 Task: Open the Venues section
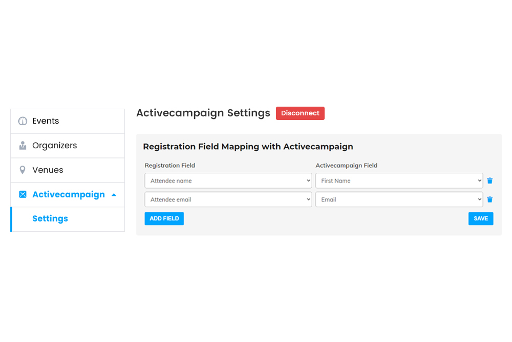tap(48, 170)
